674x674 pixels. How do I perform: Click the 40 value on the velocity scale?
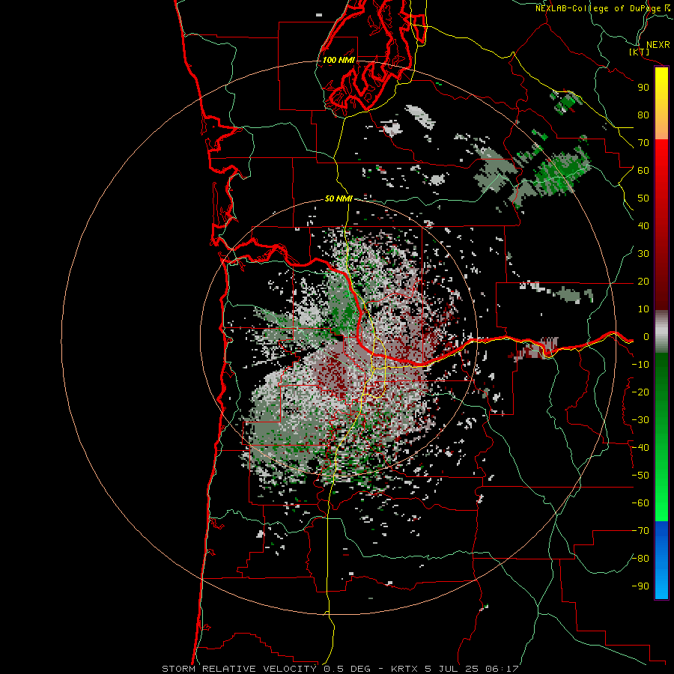[643, 226]
